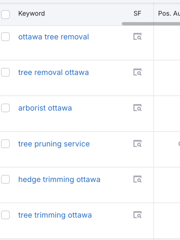Select the ottawa tree removal row checkbox

[5, 37]
